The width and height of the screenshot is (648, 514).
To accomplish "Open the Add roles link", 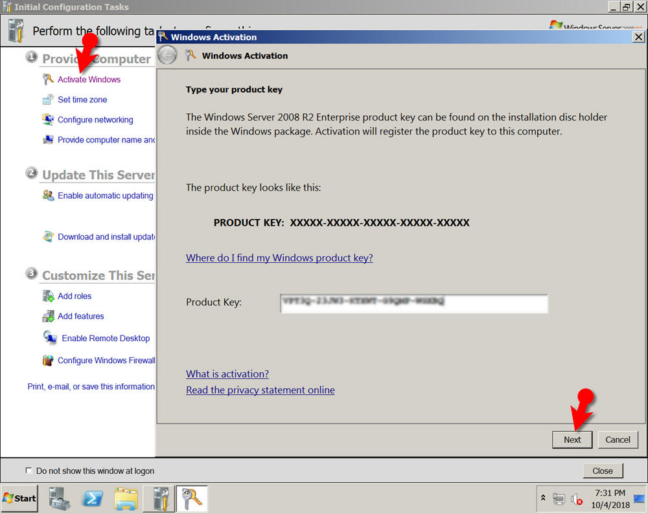I will point(75,296).
